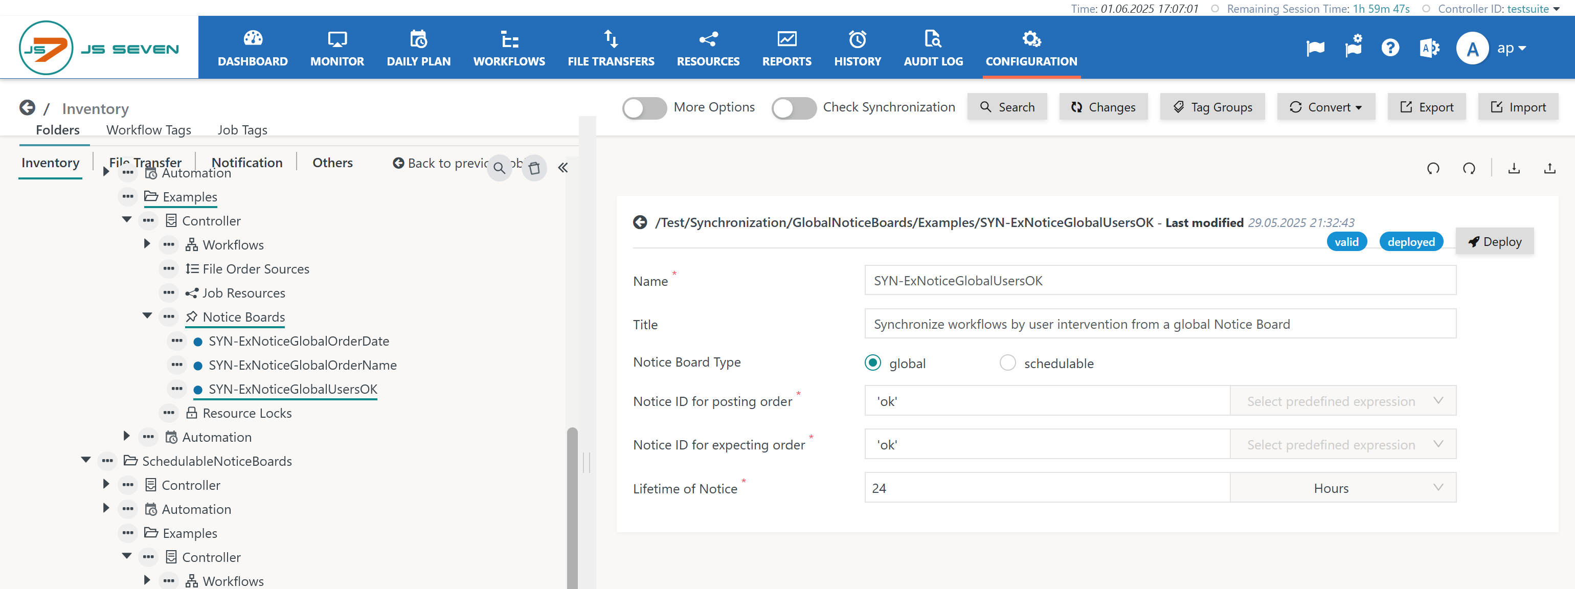
Task: Select File Order Sources in the tree
Action: (x=256, y=268)
